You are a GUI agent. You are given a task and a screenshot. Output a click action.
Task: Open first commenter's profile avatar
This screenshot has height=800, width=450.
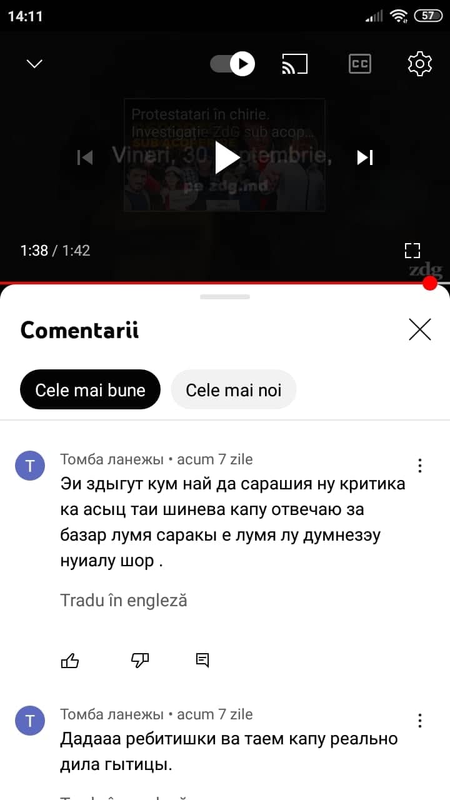[x=30, y=466]
